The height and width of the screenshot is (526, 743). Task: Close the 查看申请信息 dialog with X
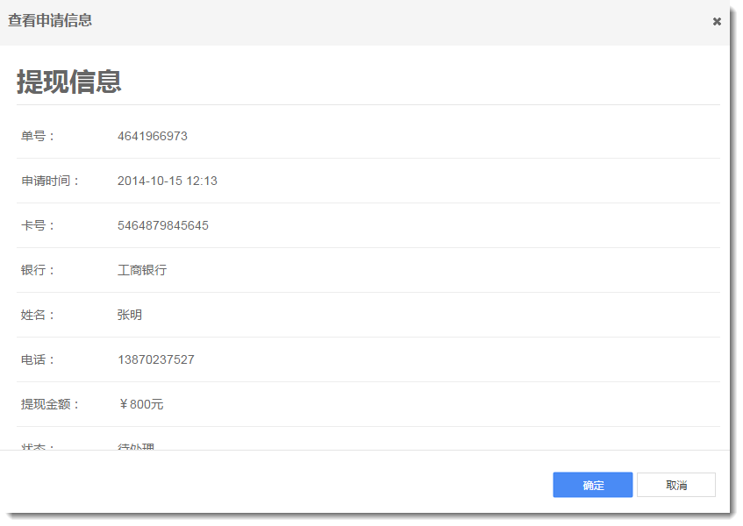tap(717, 22)
